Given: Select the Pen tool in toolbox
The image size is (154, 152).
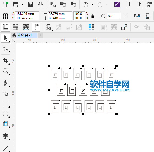Looking at the screenshot, I should pyautogui.click(x=6, y=83).
